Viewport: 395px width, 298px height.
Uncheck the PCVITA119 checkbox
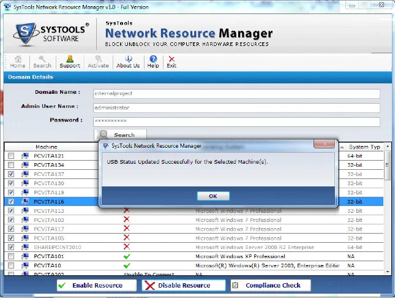[x=11, y=193]
